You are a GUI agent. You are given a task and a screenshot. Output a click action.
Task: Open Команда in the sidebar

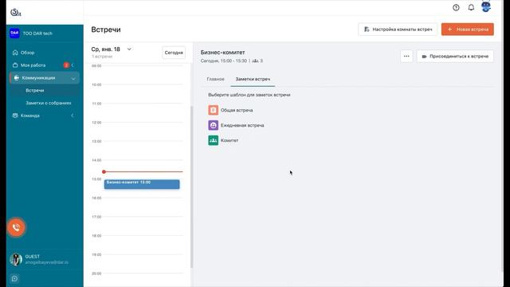tap(30, 116)
